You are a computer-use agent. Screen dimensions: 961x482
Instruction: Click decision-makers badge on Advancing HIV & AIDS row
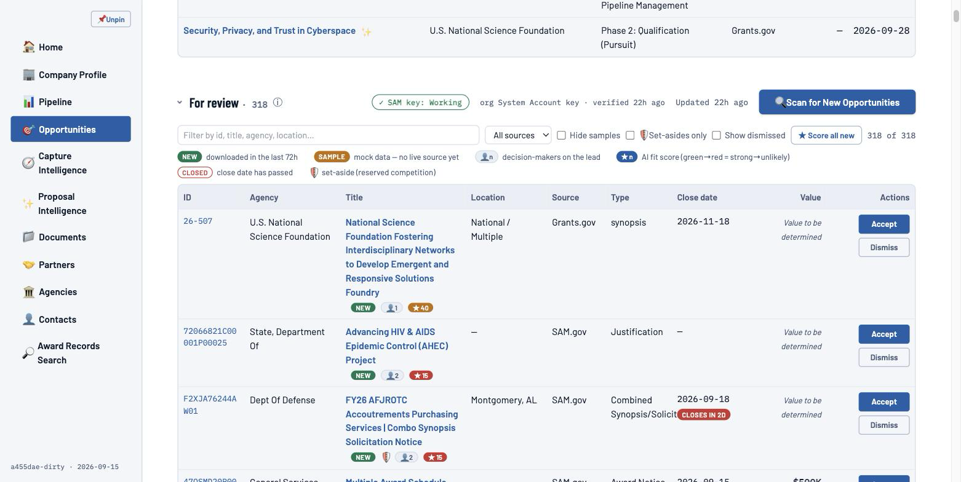[x=392, y=375]
